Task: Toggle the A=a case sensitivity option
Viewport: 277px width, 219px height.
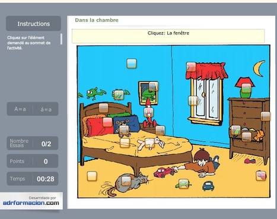Action: coord(20,109)
